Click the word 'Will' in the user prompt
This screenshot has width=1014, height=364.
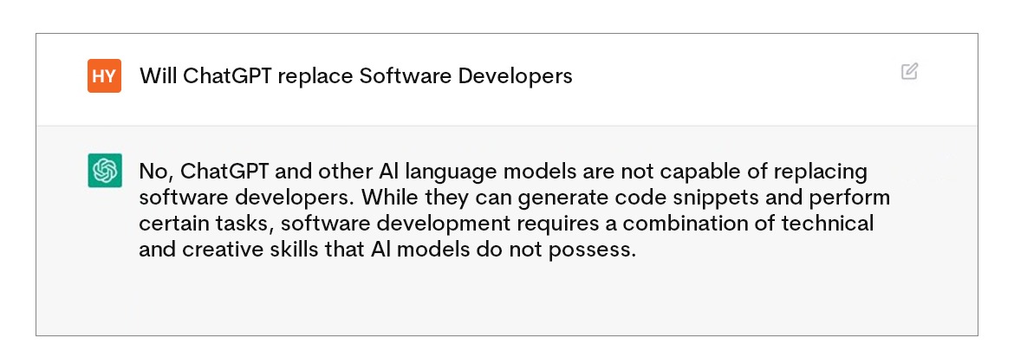pos(159,76)
